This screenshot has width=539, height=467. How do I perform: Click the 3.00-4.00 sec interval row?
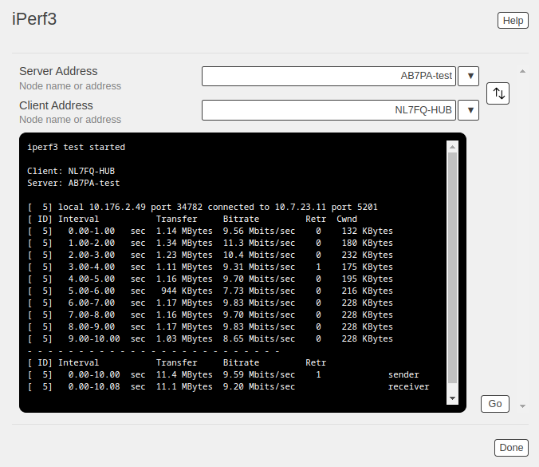[210, 267]
